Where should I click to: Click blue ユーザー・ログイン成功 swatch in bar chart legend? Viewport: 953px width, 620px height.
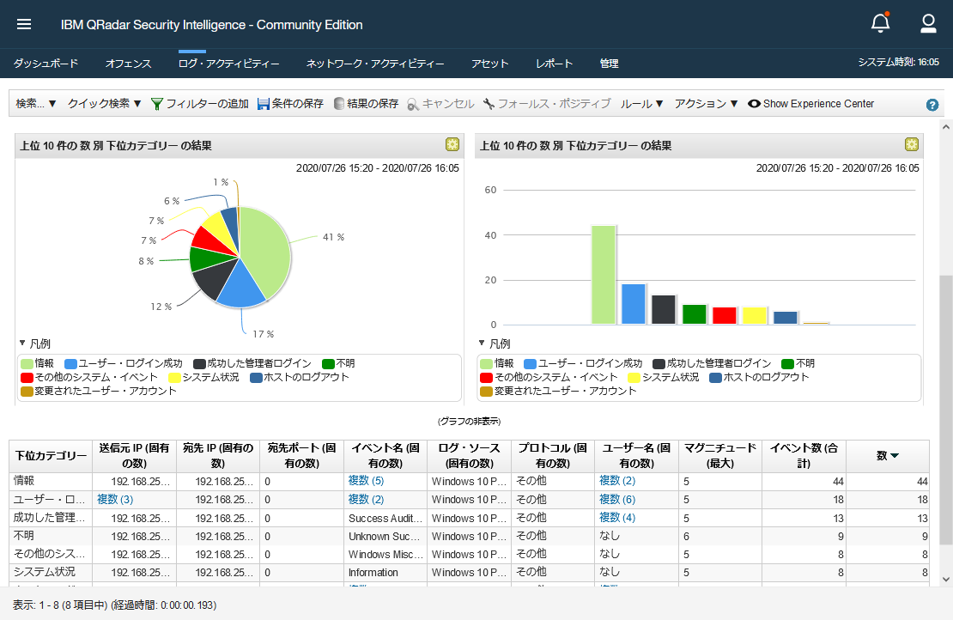(530, 363)
